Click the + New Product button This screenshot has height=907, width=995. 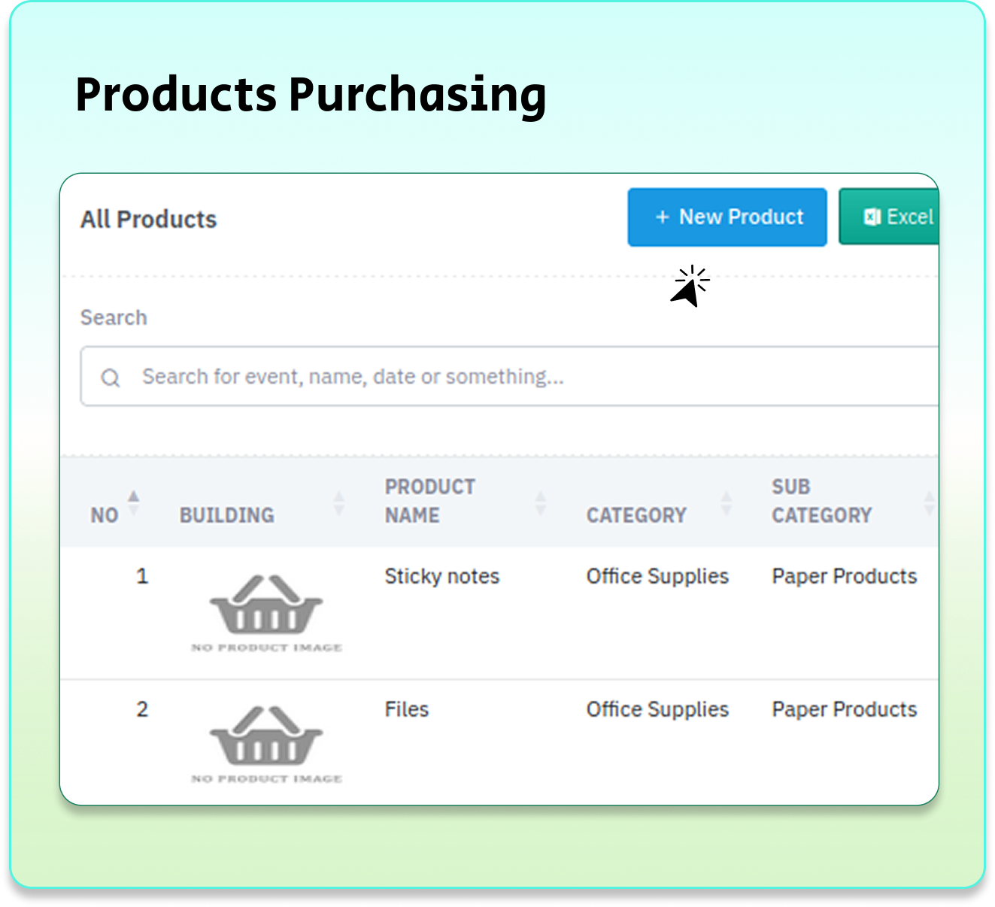pos(727,217)
